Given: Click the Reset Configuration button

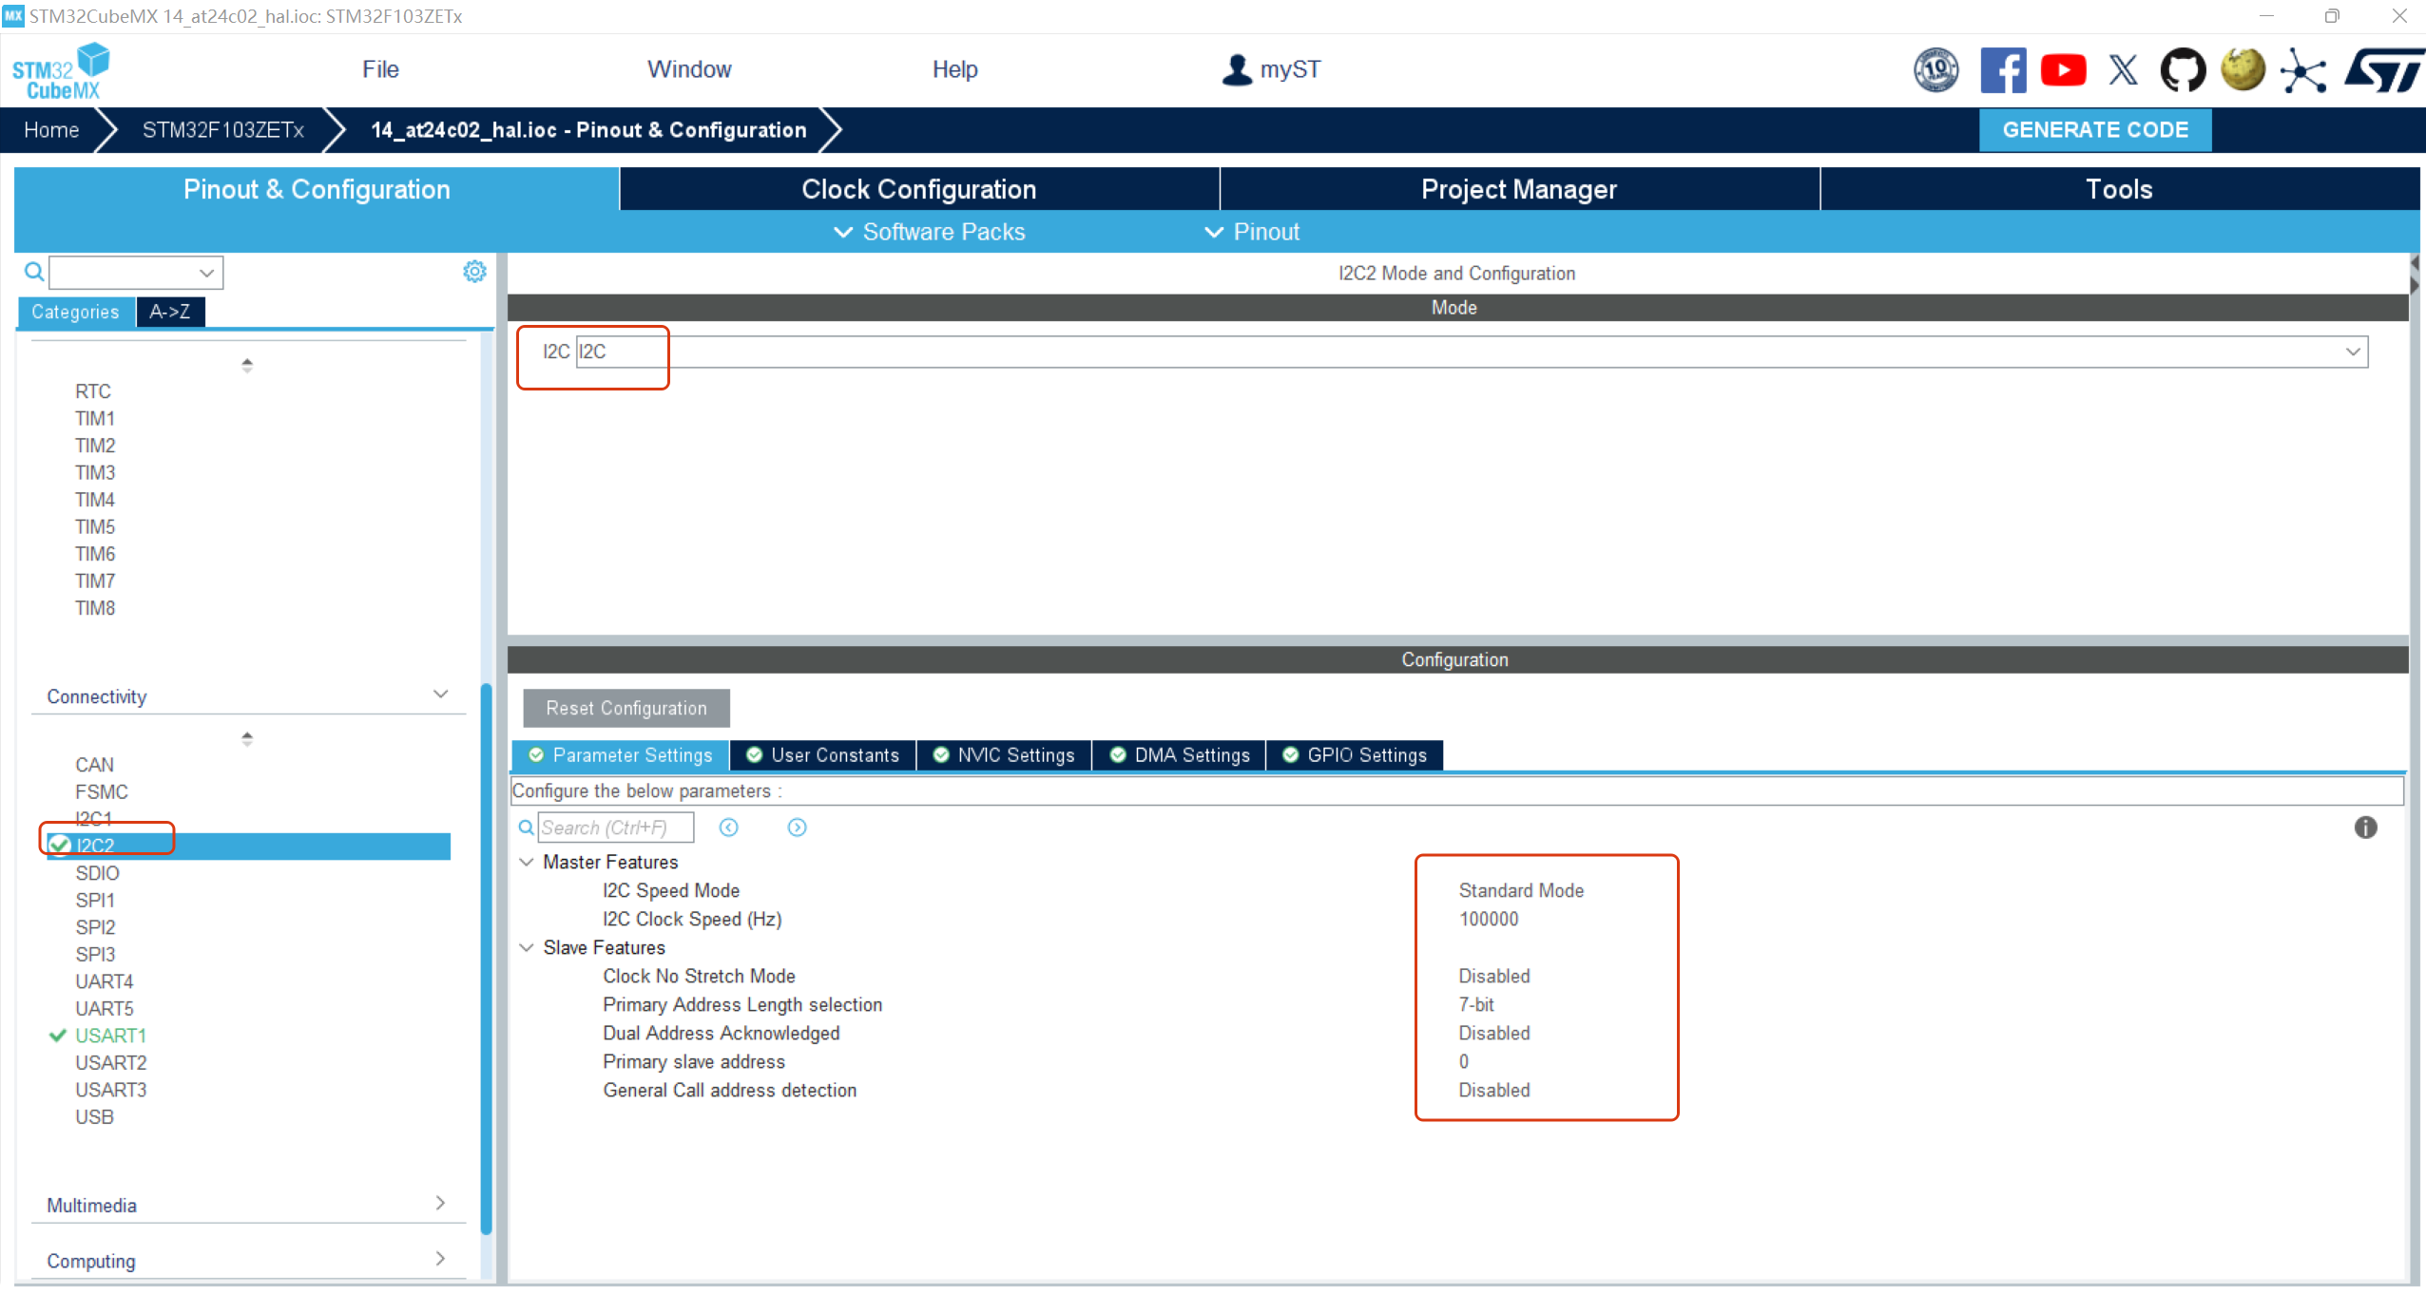Looking at the screenshot, I should click(x=626, y=708).
